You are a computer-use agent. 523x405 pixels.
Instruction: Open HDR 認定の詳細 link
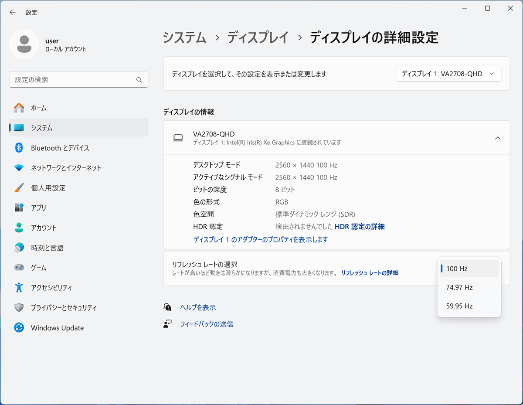pyautogui.click(x=359, y=227)
